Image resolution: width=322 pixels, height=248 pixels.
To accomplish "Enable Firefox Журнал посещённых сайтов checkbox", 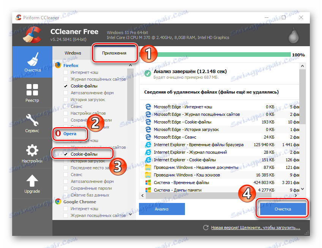I will pyautogui.click(x=66, y=79).
